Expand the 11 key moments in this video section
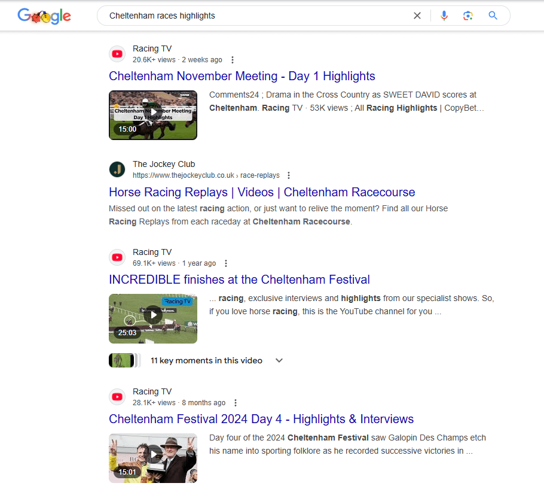This screenshot has width=544, height=489. tap(279, 360)
